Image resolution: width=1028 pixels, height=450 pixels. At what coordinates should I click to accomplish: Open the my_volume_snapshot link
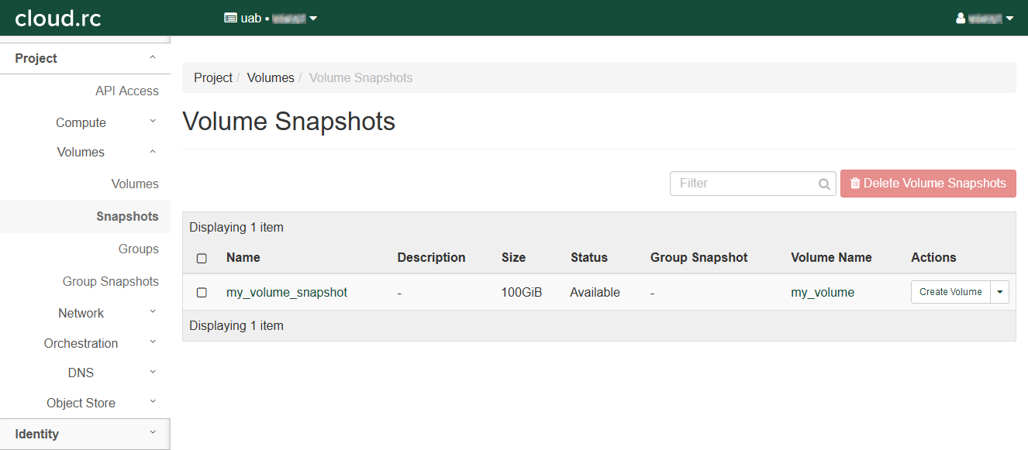click(287, 293)
